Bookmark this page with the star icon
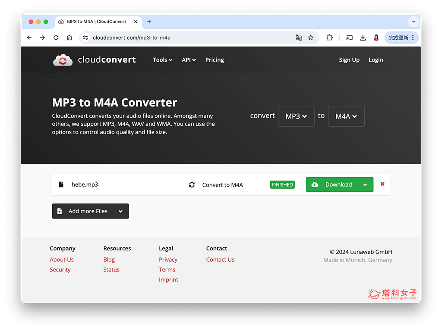 pos(311,38)
